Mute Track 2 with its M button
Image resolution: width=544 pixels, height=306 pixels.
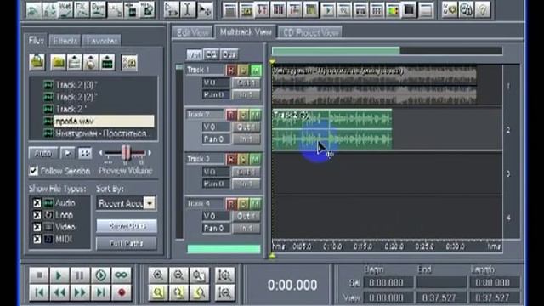256,115
